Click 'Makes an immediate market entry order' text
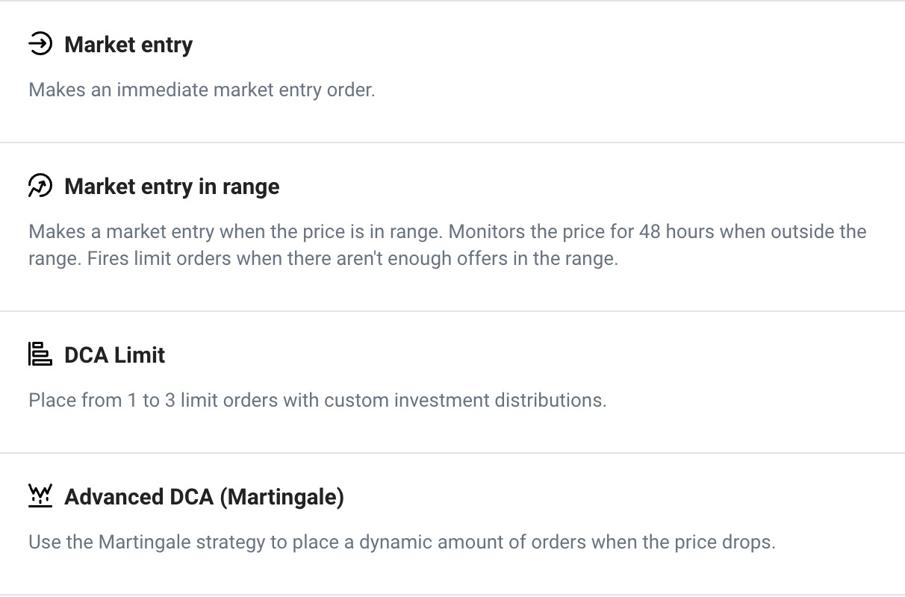The height and width of the screenshot is (597, 905). (x=202, y=90)
